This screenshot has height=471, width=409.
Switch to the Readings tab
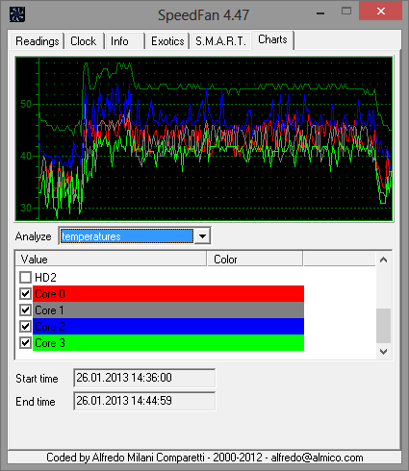38,41
